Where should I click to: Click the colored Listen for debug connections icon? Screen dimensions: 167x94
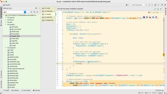point(156,5)
